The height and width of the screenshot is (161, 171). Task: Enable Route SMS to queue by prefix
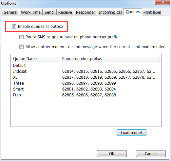click(21, 37)
